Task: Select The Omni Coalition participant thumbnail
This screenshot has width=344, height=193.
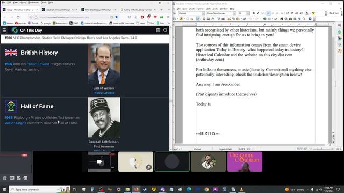Action: click(245, 161)
